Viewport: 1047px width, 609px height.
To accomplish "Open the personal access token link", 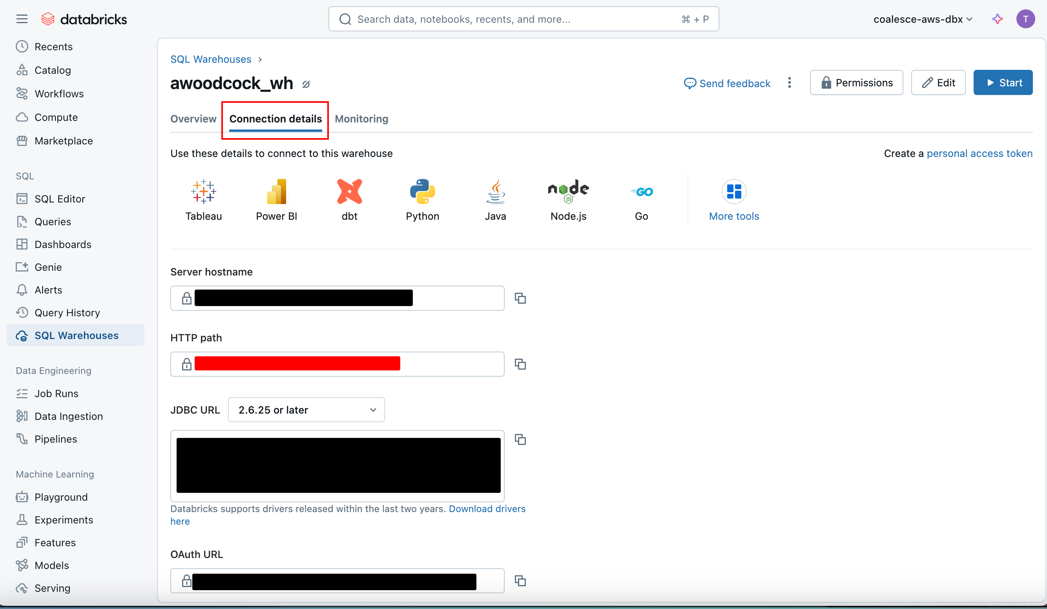I will 979,153.
